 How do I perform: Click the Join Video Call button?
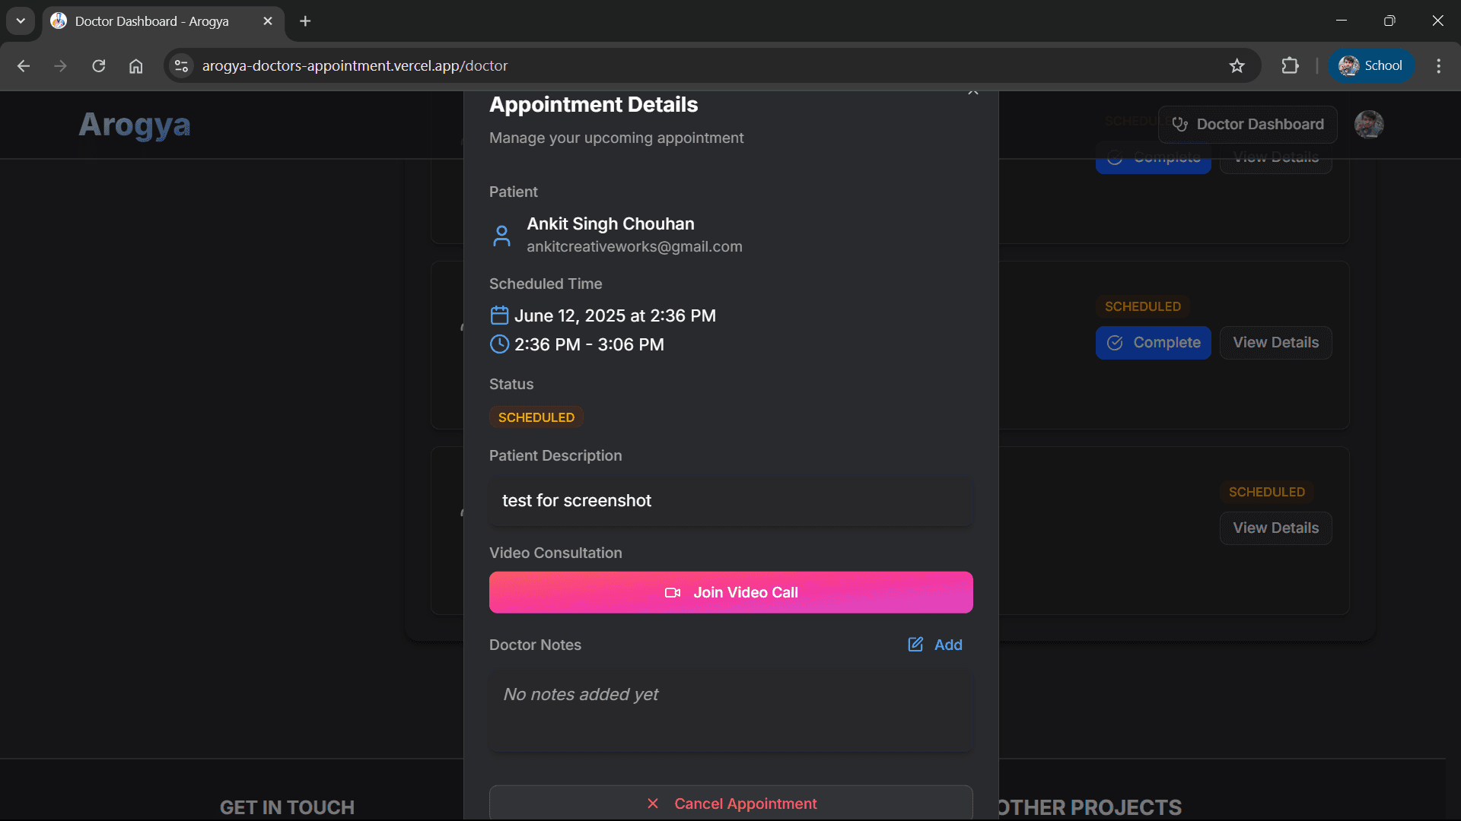pyautogui.click(x=730, y=592)
